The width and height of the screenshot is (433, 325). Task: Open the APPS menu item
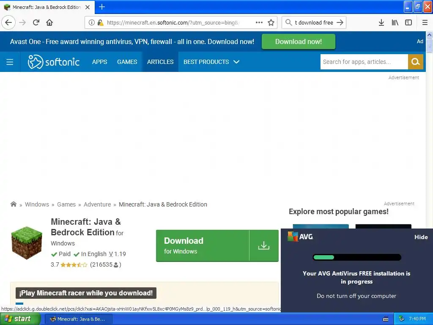[x=100, y=62]
